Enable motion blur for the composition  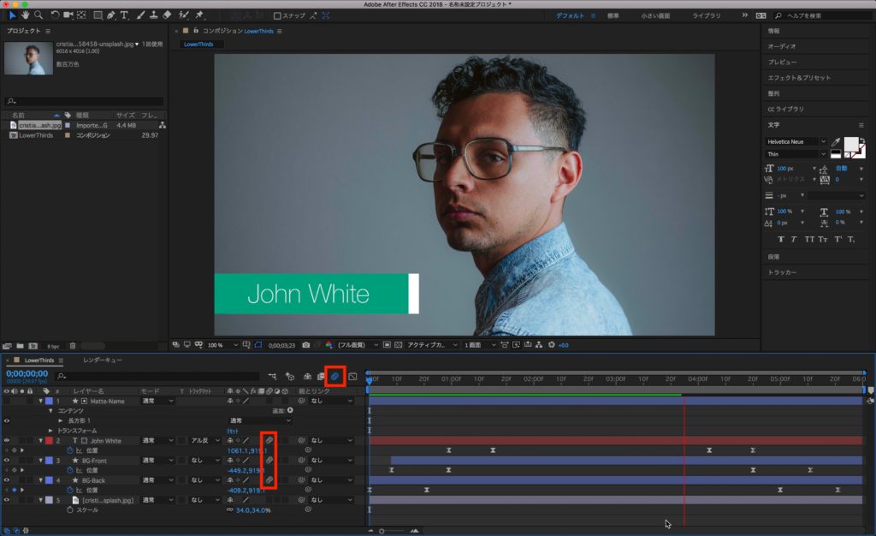tap(336, 376)
